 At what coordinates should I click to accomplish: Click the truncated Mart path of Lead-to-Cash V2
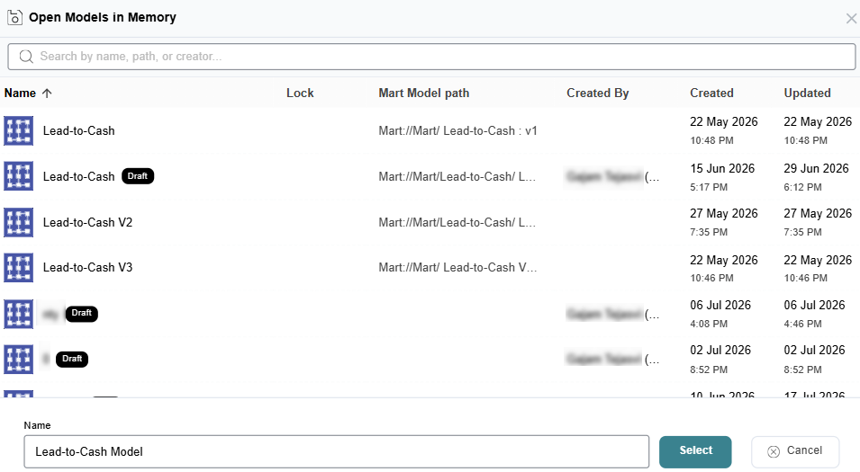(457, 222)
